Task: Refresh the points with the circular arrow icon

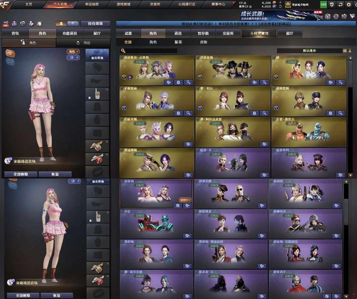Action: (280, 6)
